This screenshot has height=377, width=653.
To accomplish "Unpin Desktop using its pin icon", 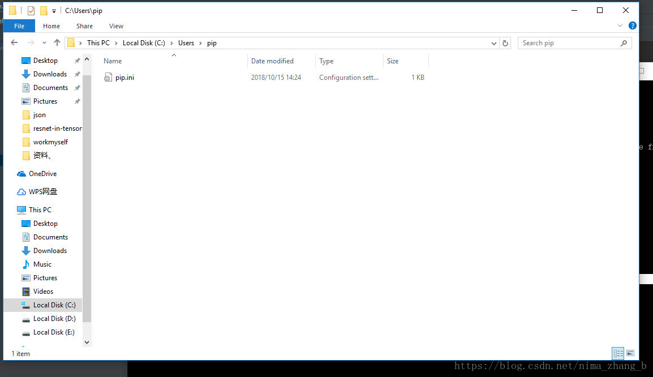I will pyautogui.click(x=77, y=61).
